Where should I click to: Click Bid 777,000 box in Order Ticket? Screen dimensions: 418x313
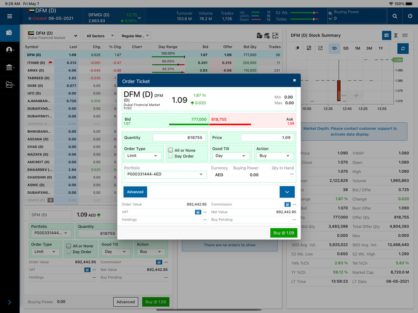pos(165,121)
